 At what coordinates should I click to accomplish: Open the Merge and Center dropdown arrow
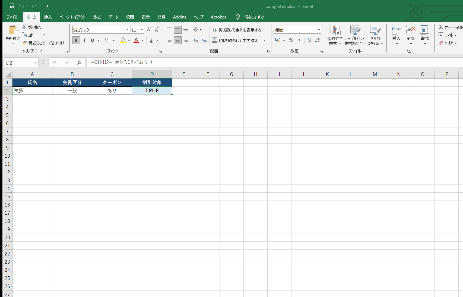click(264, 40)
